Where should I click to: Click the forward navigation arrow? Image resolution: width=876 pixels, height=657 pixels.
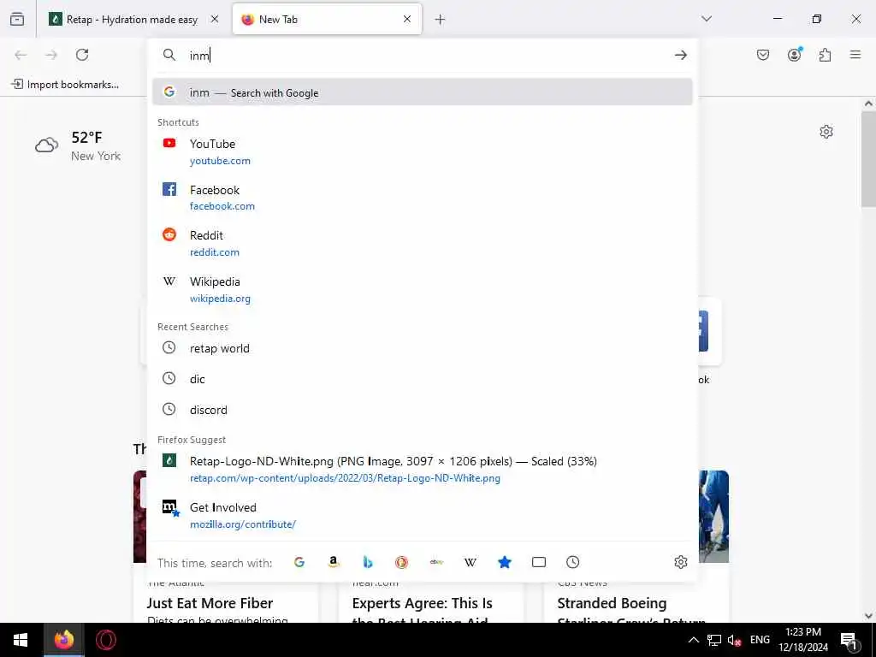(51, 55)
